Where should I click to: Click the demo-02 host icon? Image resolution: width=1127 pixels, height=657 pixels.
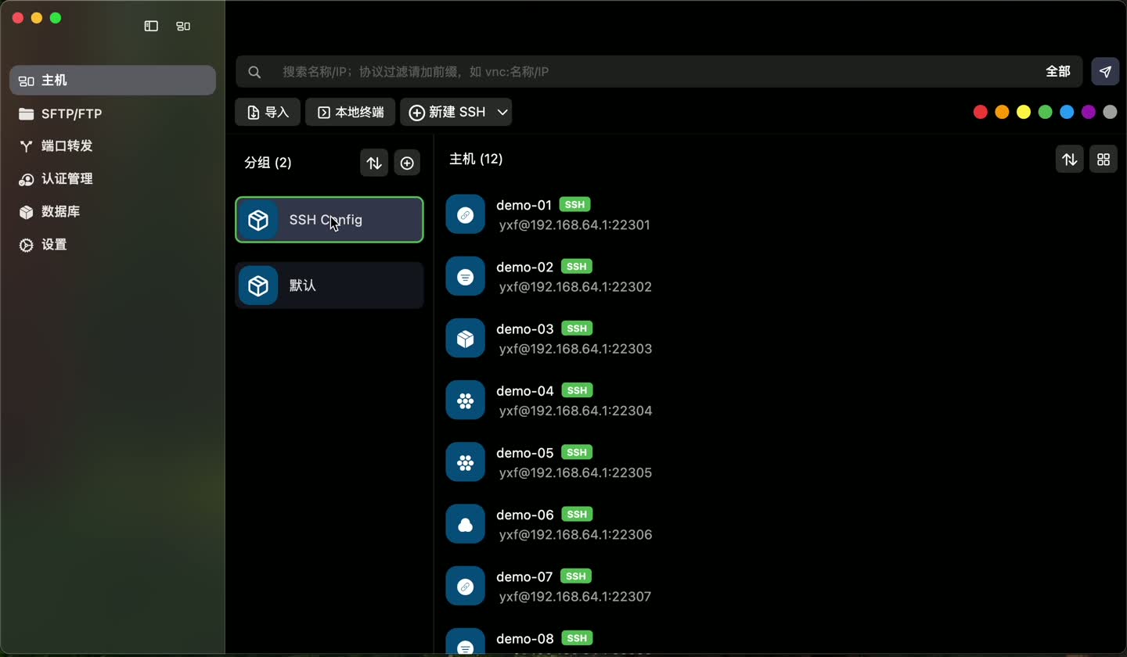(x=466, y=276)
